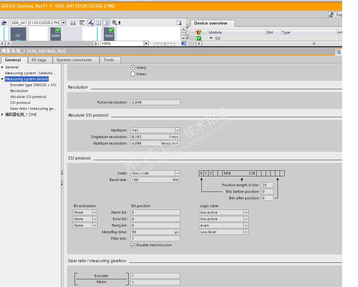
Task: Toggle the Double transmission checkbox
Action: (133, 245)
